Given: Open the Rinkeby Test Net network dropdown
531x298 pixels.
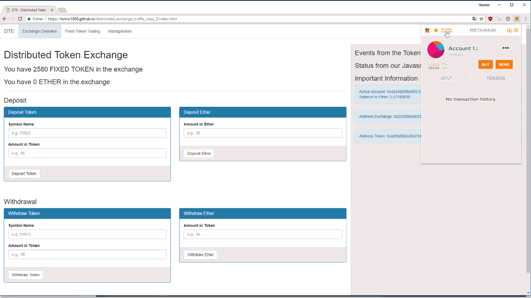Looking at the screenshot, I should [447, 31].
